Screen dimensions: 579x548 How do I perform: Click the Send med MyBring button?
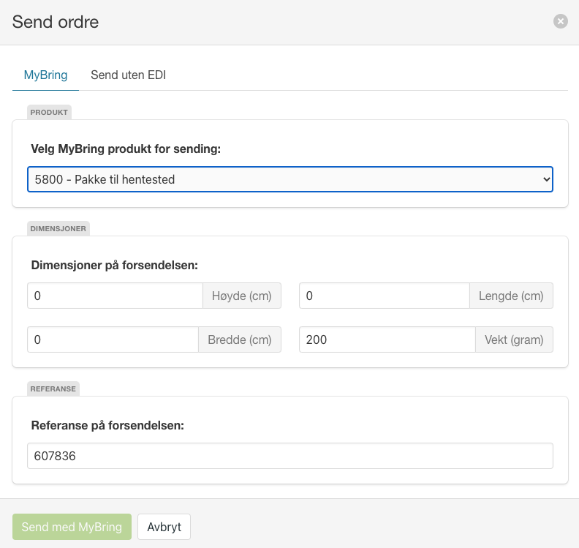[72, 527]
